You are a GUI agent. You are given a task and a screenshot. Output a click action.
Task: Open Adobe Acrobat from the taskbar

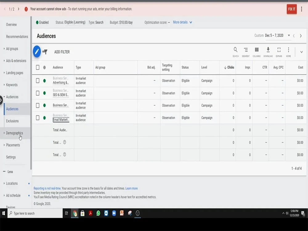click(x=90, y=213)
